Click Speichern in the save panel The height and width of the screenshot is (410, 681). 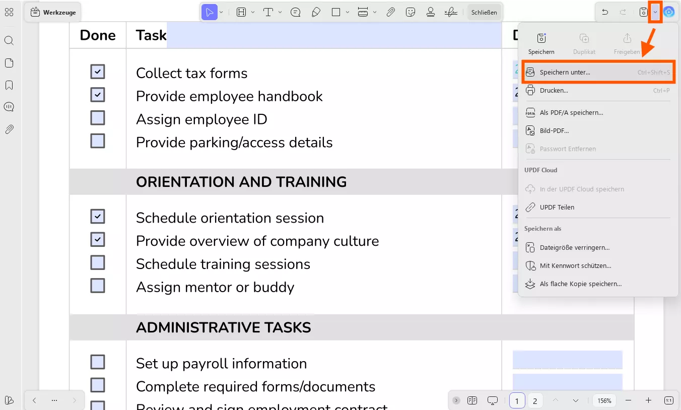click(x=541, y=44)
